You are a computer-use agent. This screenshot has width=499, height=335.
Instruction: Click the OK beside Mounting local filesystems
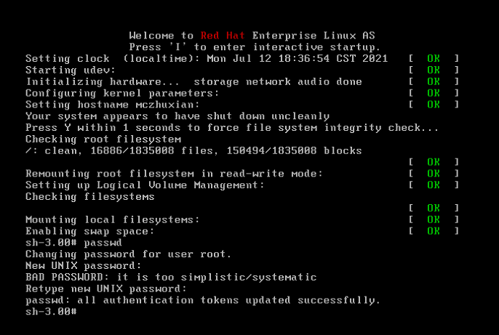[434, 219]
